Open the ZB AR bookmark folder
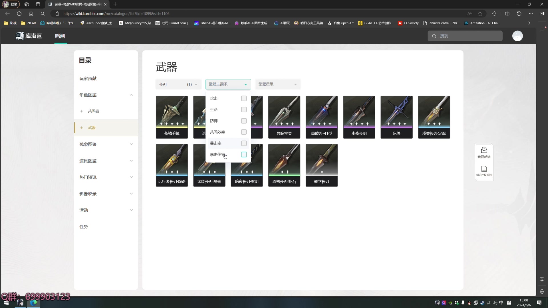 point(29,23)
